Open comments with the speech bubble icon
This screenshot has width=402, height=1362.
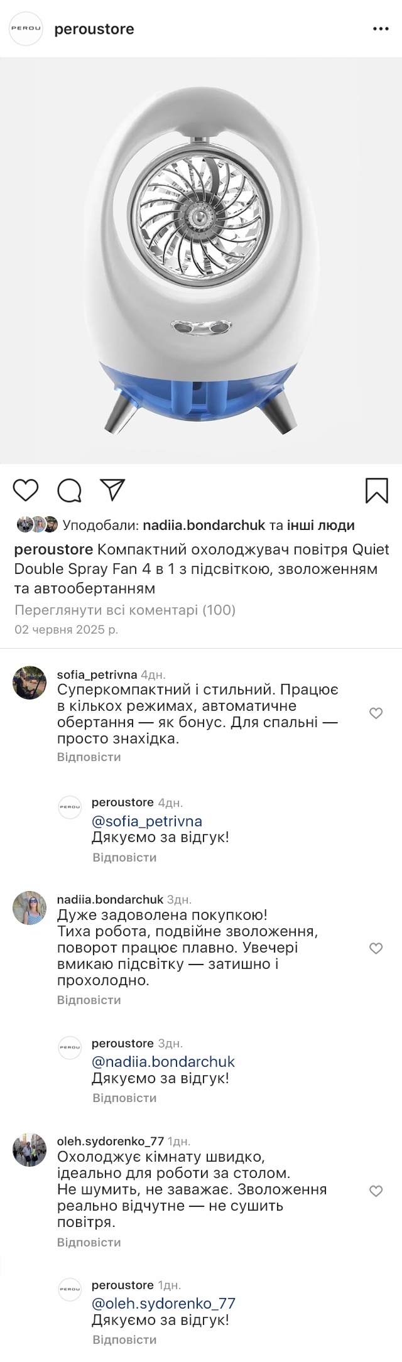[x=69, y=490]
